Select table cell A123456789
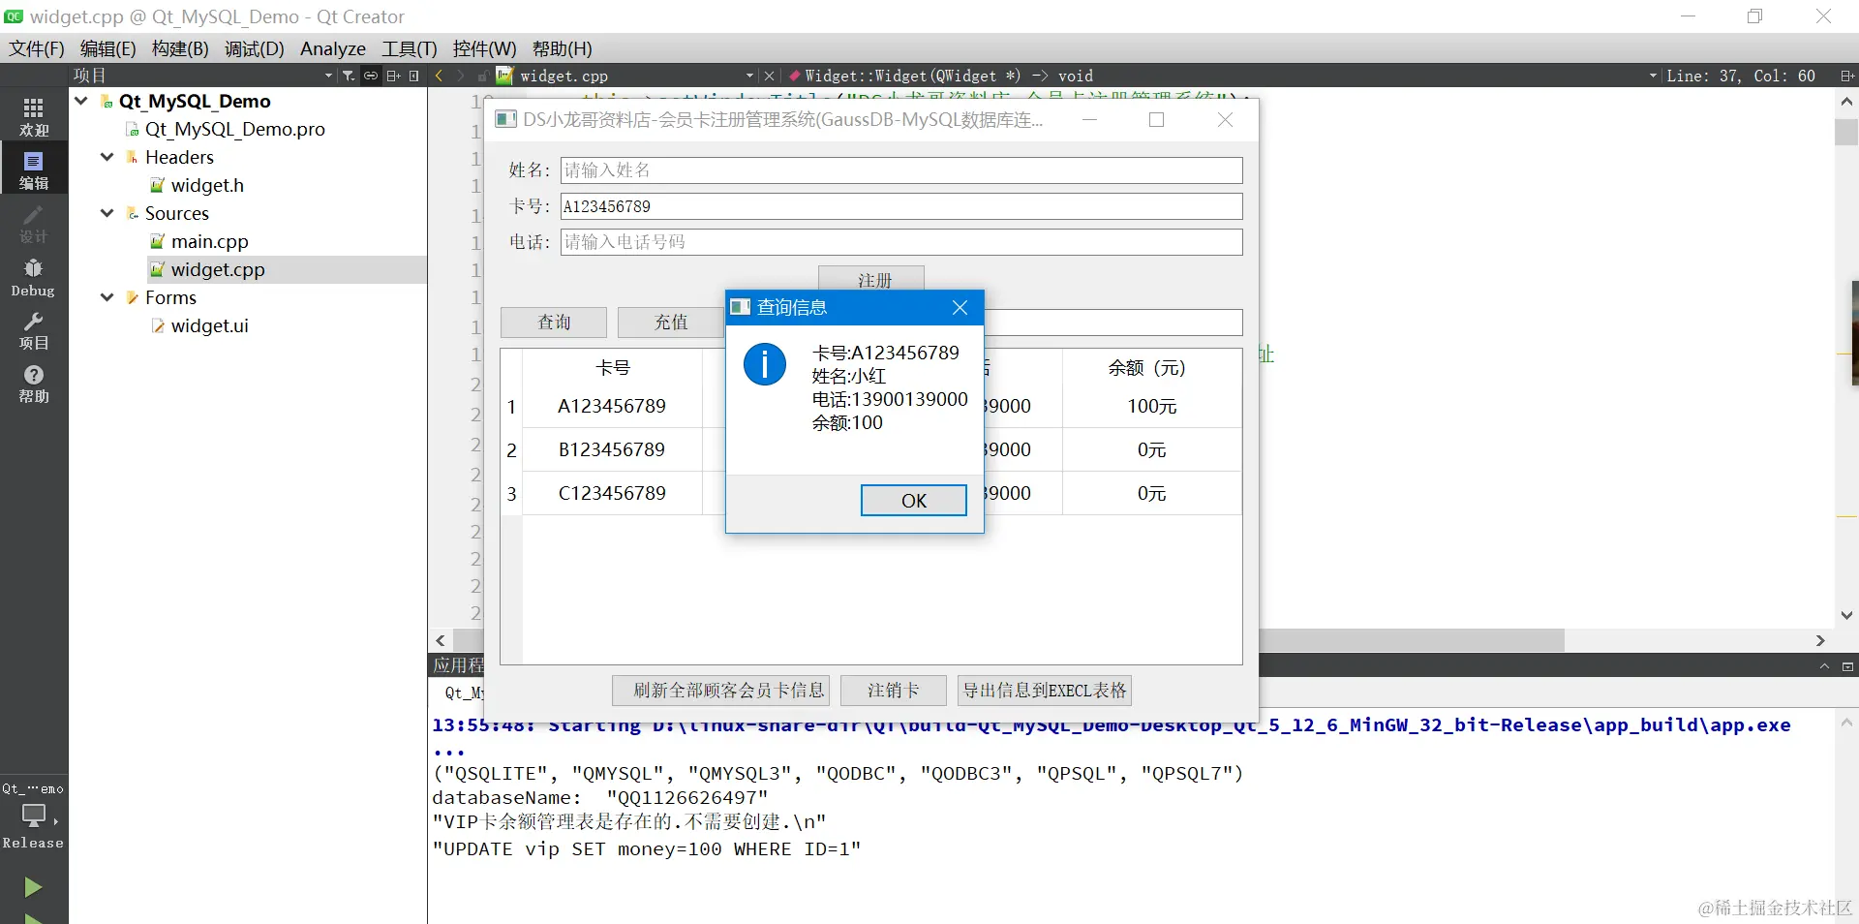Screen dimensions: 1859x924 (x=612, y=406)
